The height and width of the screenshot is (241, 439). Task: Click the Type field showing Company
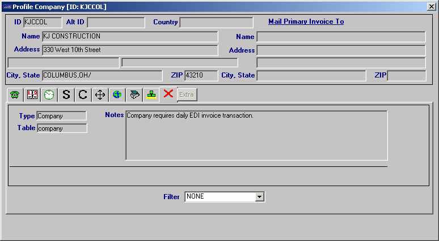coord(62,116)
